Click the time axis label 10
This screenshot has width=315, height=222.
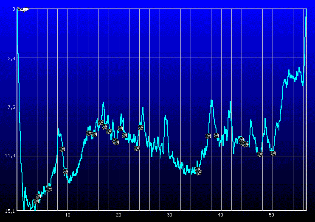point(67,215)
